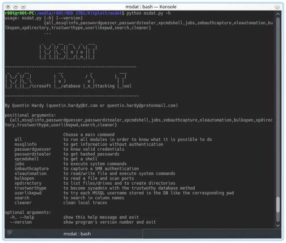Click the 'search' command name in the list
286x243 pixels.
click(x=22, y=198)
